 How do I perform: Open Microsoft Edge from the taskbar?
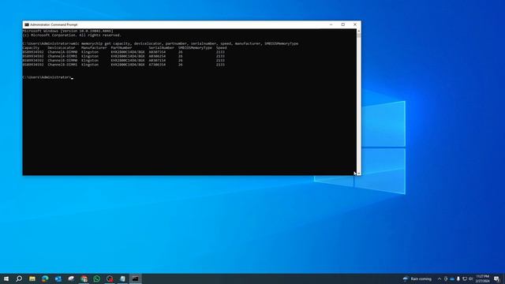45,278
